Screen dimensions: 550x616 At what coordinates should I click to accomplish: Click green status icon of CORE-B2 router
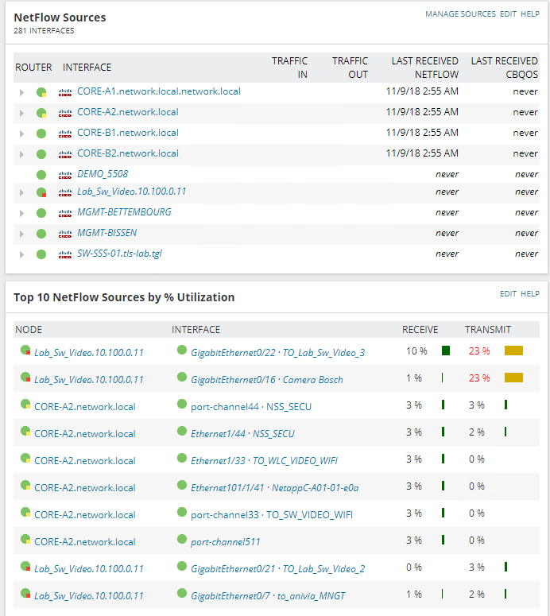click(41, 154)
